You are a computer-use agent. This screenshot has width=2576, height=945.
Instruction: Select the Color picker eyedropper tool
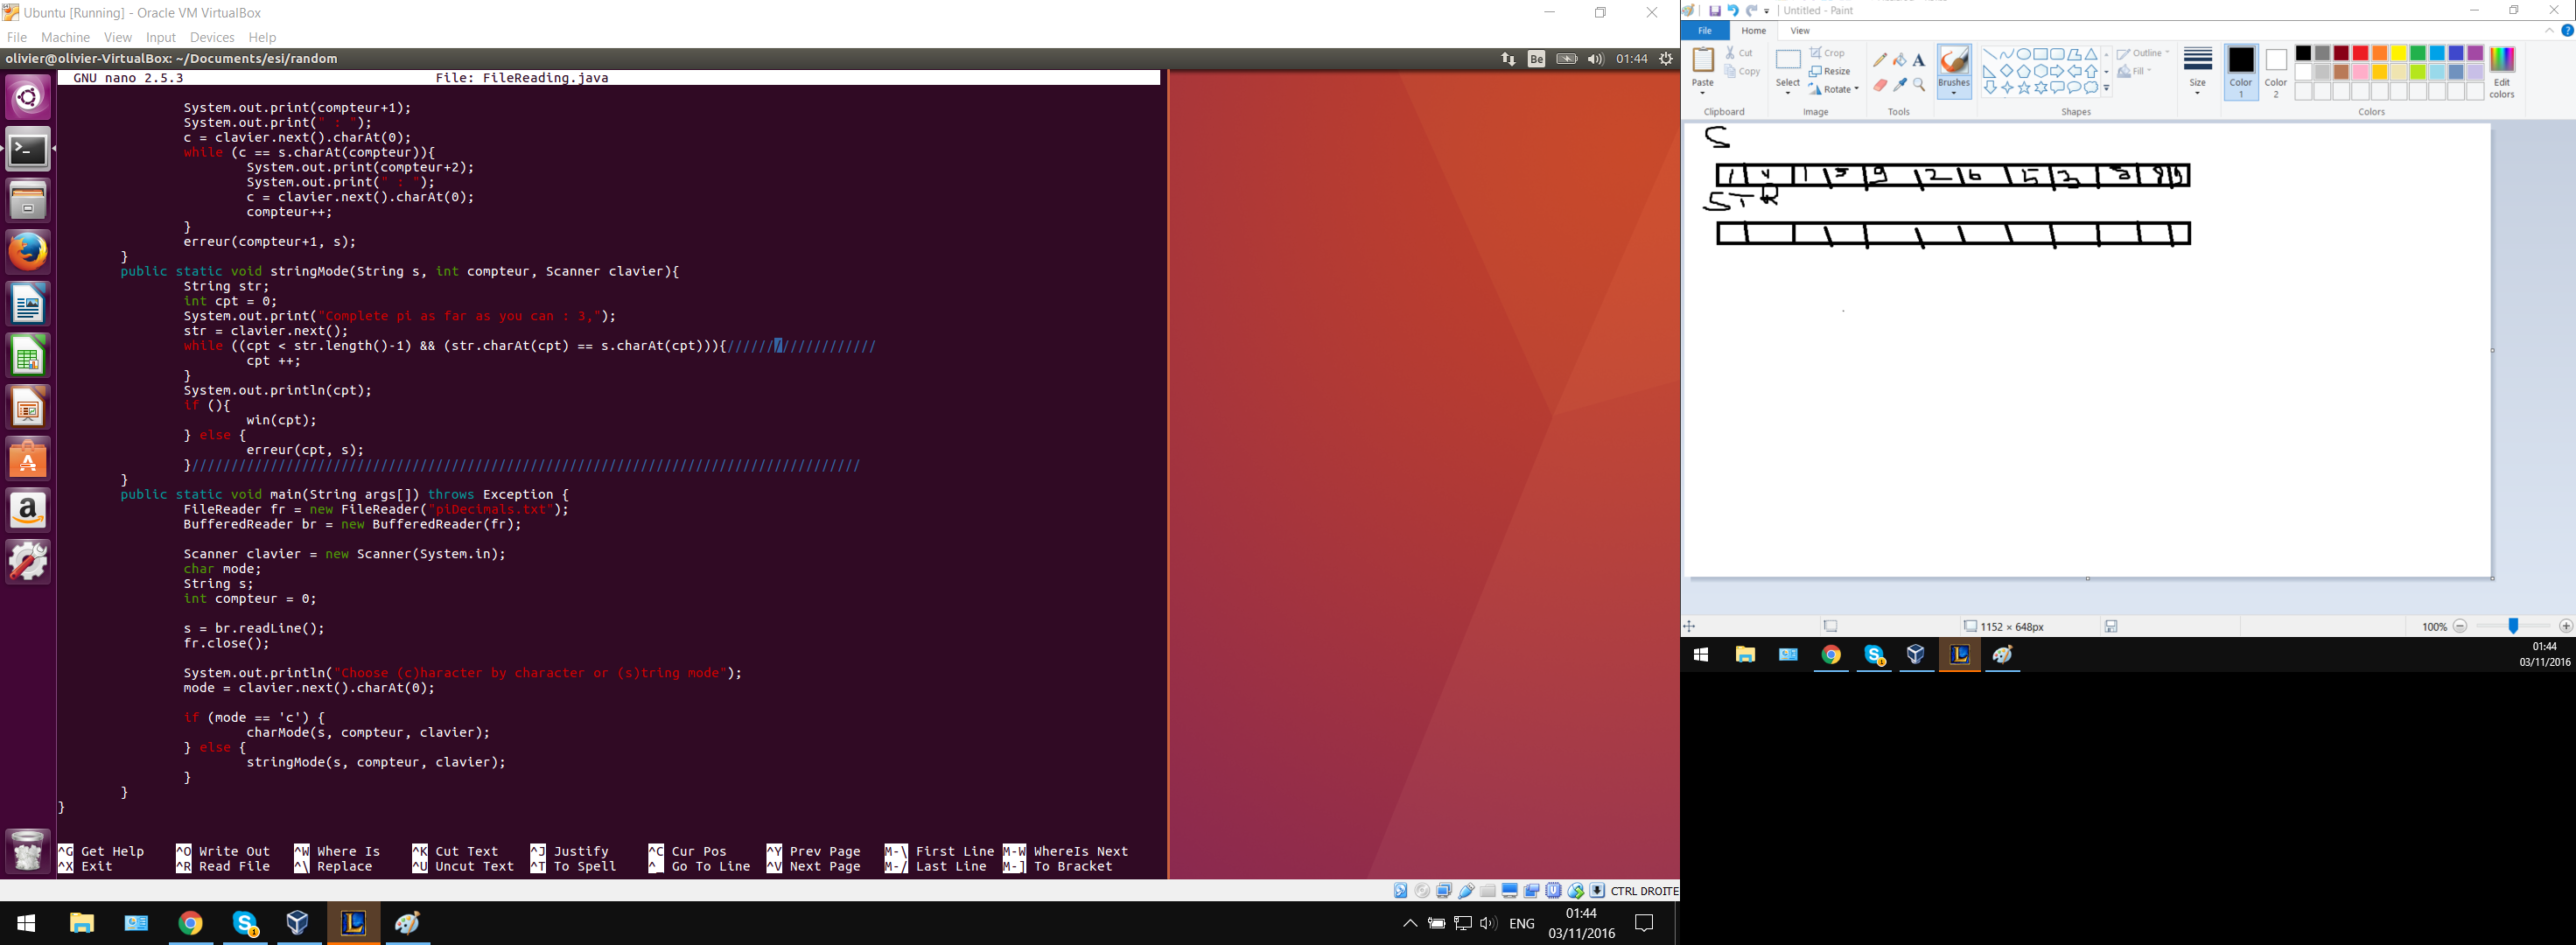[1899, 86]
